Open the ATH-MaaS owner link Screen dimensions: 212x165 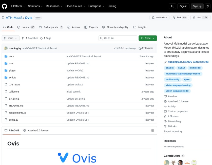click(x=14, y=18)
